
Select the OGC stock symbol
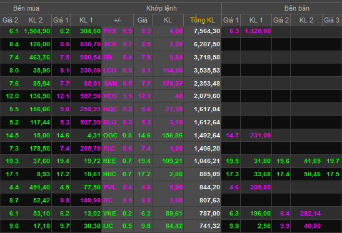pos(110,136)
